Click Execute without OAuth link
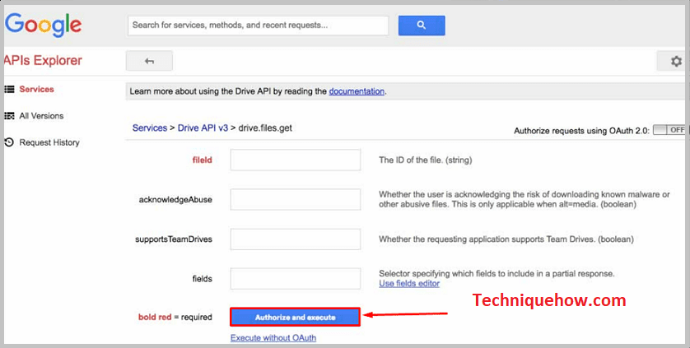The image size is (690, 348). [x=273, y=338]
